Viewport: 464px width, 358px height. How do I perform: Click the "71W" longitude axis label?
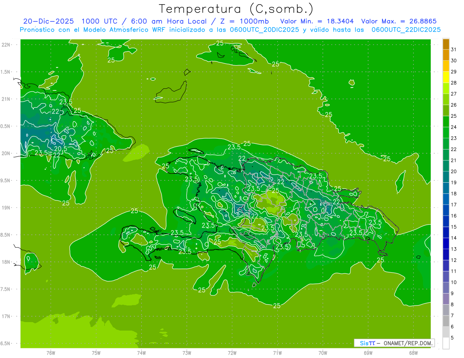click(x=277, y=353)
